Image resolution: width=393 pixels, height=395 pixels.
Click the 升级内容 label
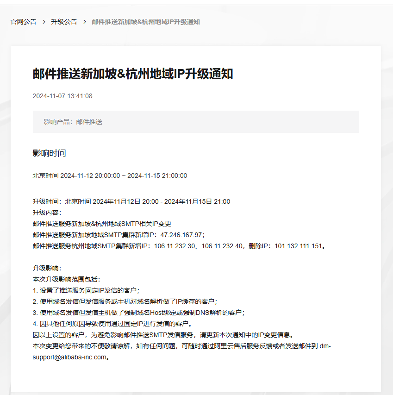click(x=47, y=213)
